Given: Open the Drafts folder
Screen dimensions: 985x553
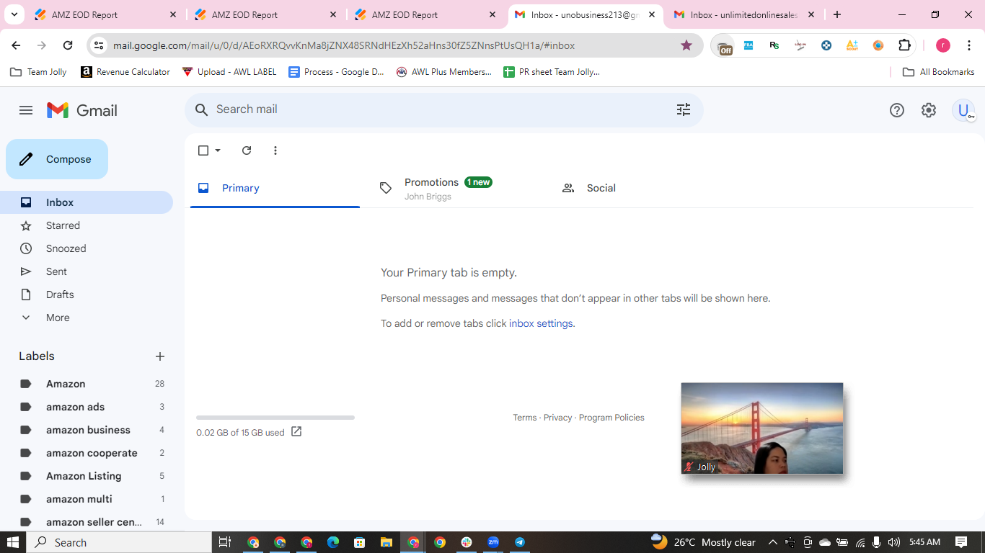Looking at the screenshot, I should tap(87, 295).
